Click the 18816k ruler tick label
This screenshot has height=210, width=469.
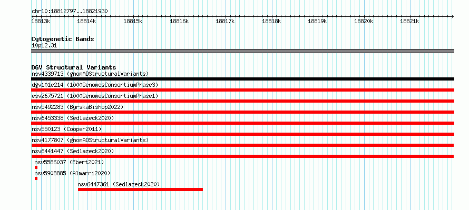tap(179, 21)
